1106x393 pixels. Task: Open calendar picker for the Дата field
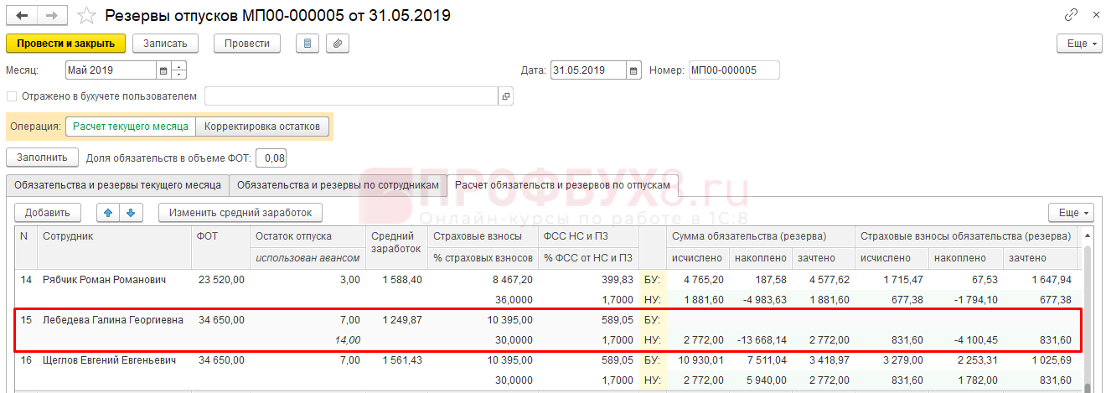click(x=634, y=70)
